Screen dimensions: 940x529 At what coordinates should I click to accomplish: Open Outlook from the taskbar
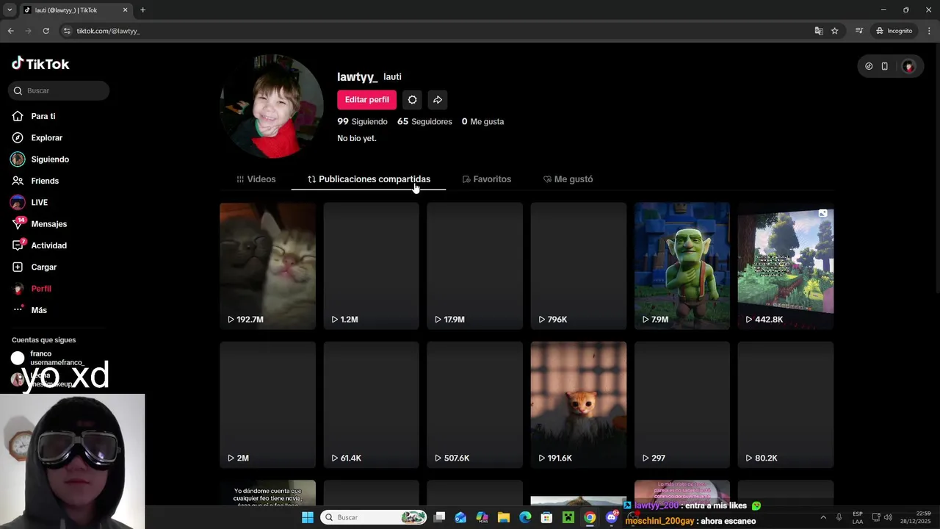coord(460,517)
